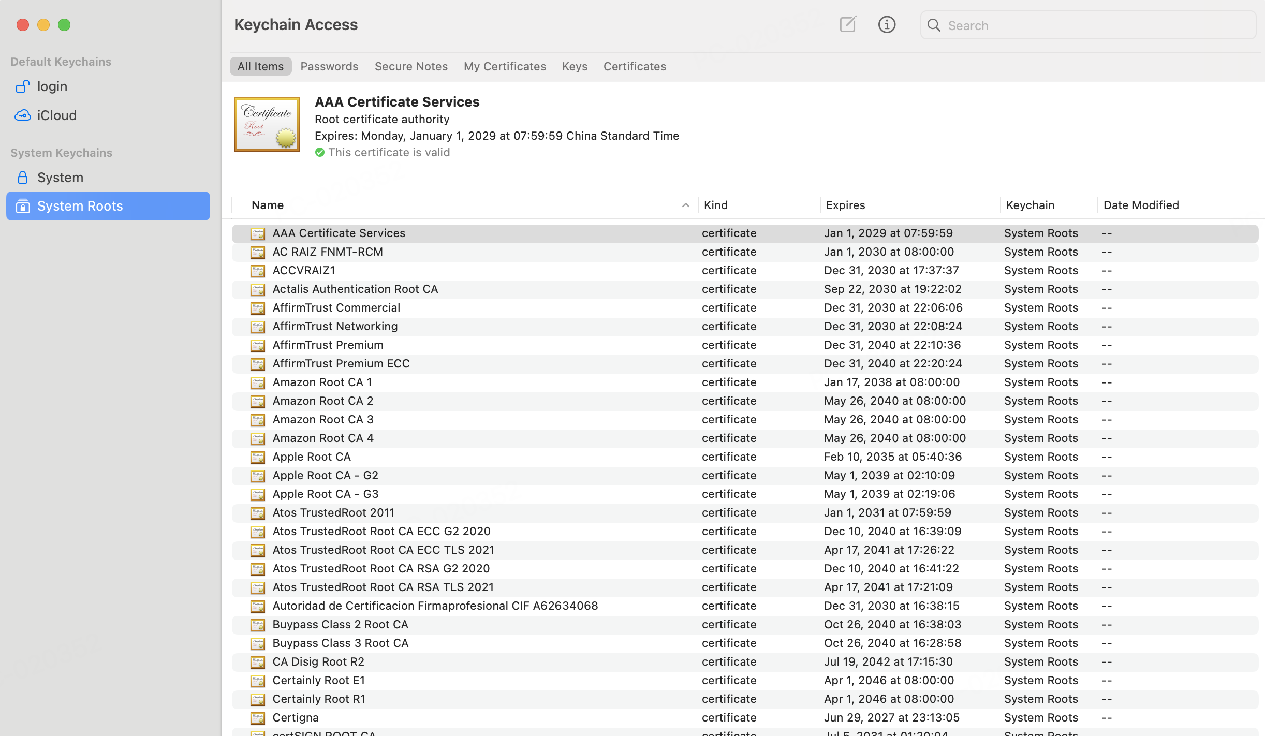Click expiry date Jul 19, 2042 at 17:15:30

pyautogui.click(x=888, y=662)
